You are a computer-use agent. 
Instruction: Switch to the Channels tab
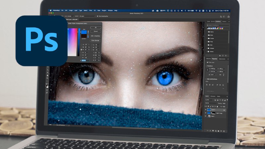tap(213, 96)
